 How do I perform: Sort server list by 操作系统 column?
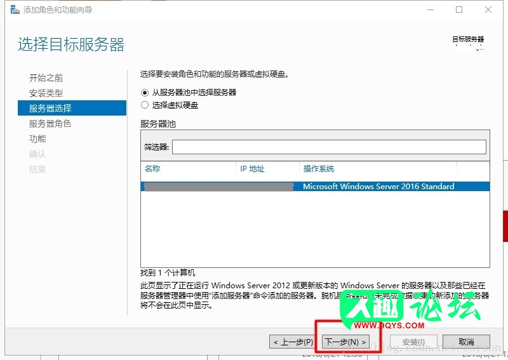(x=319, y=168)
